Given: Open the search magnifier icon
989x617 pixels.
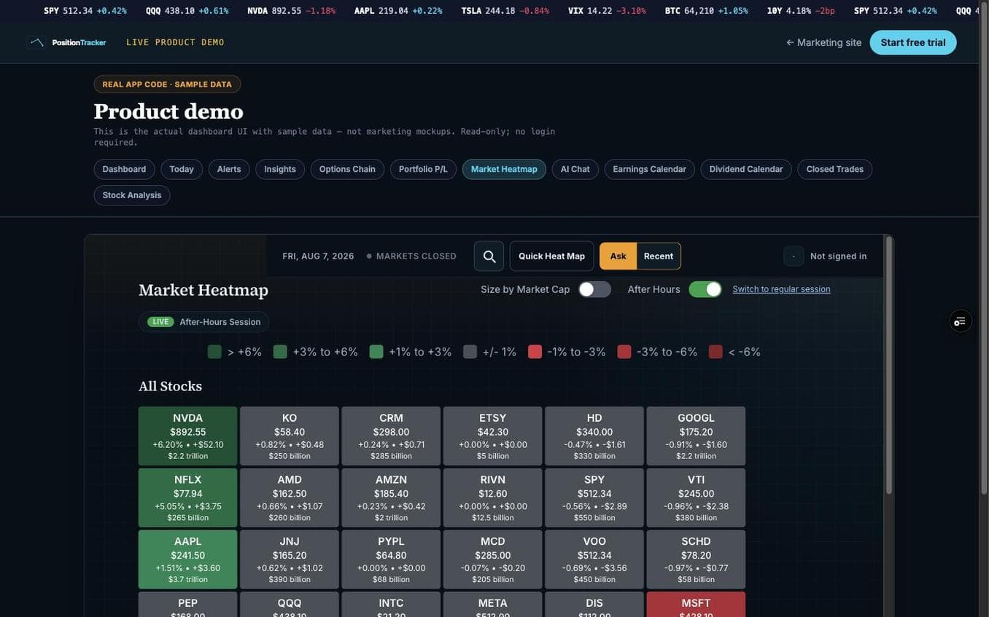Looking at the screenshot, I should point(489,256).
